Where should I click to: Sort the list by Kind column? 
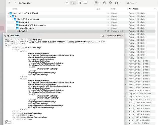click(113, 9)
